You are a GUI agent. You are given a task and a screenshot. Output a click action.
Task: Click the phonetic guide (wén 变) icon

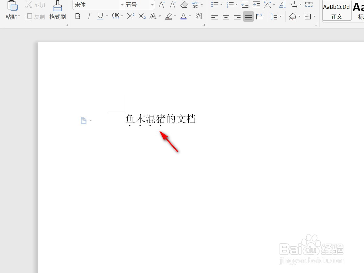click(195, 5)
